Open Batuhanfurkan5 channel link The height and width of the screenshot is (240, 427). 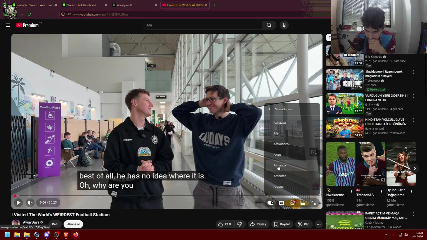click(375, 129)
